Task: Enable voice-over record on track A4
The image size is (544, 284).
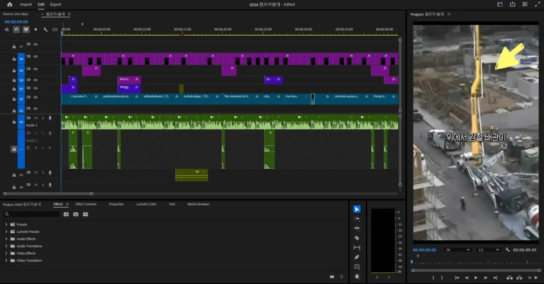Action: (50, 185)
